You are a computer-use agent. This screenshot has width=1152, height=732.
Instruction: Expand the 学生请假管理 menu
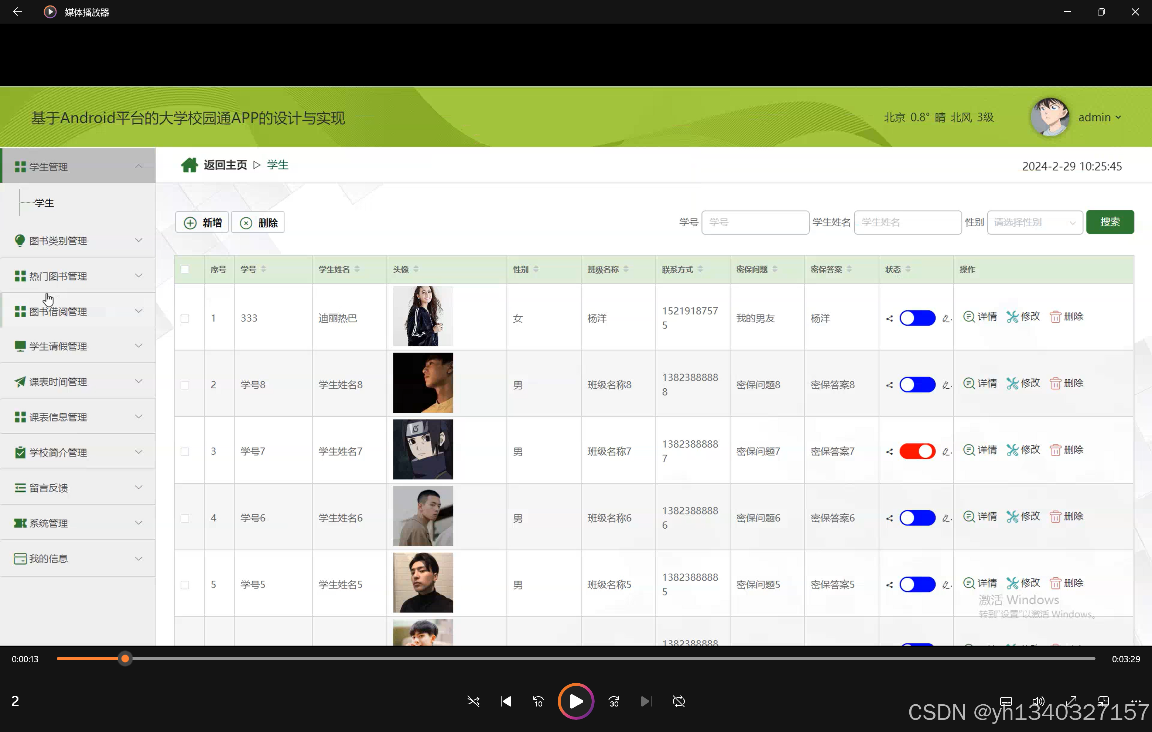(x=78, y=346)
